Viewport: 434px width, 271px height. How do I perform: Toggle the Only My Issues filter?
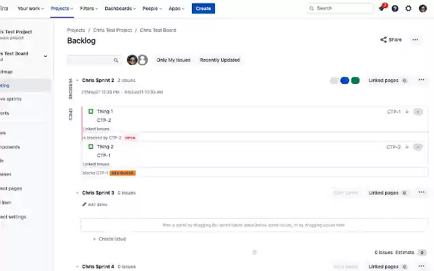[x=174, y=60]
